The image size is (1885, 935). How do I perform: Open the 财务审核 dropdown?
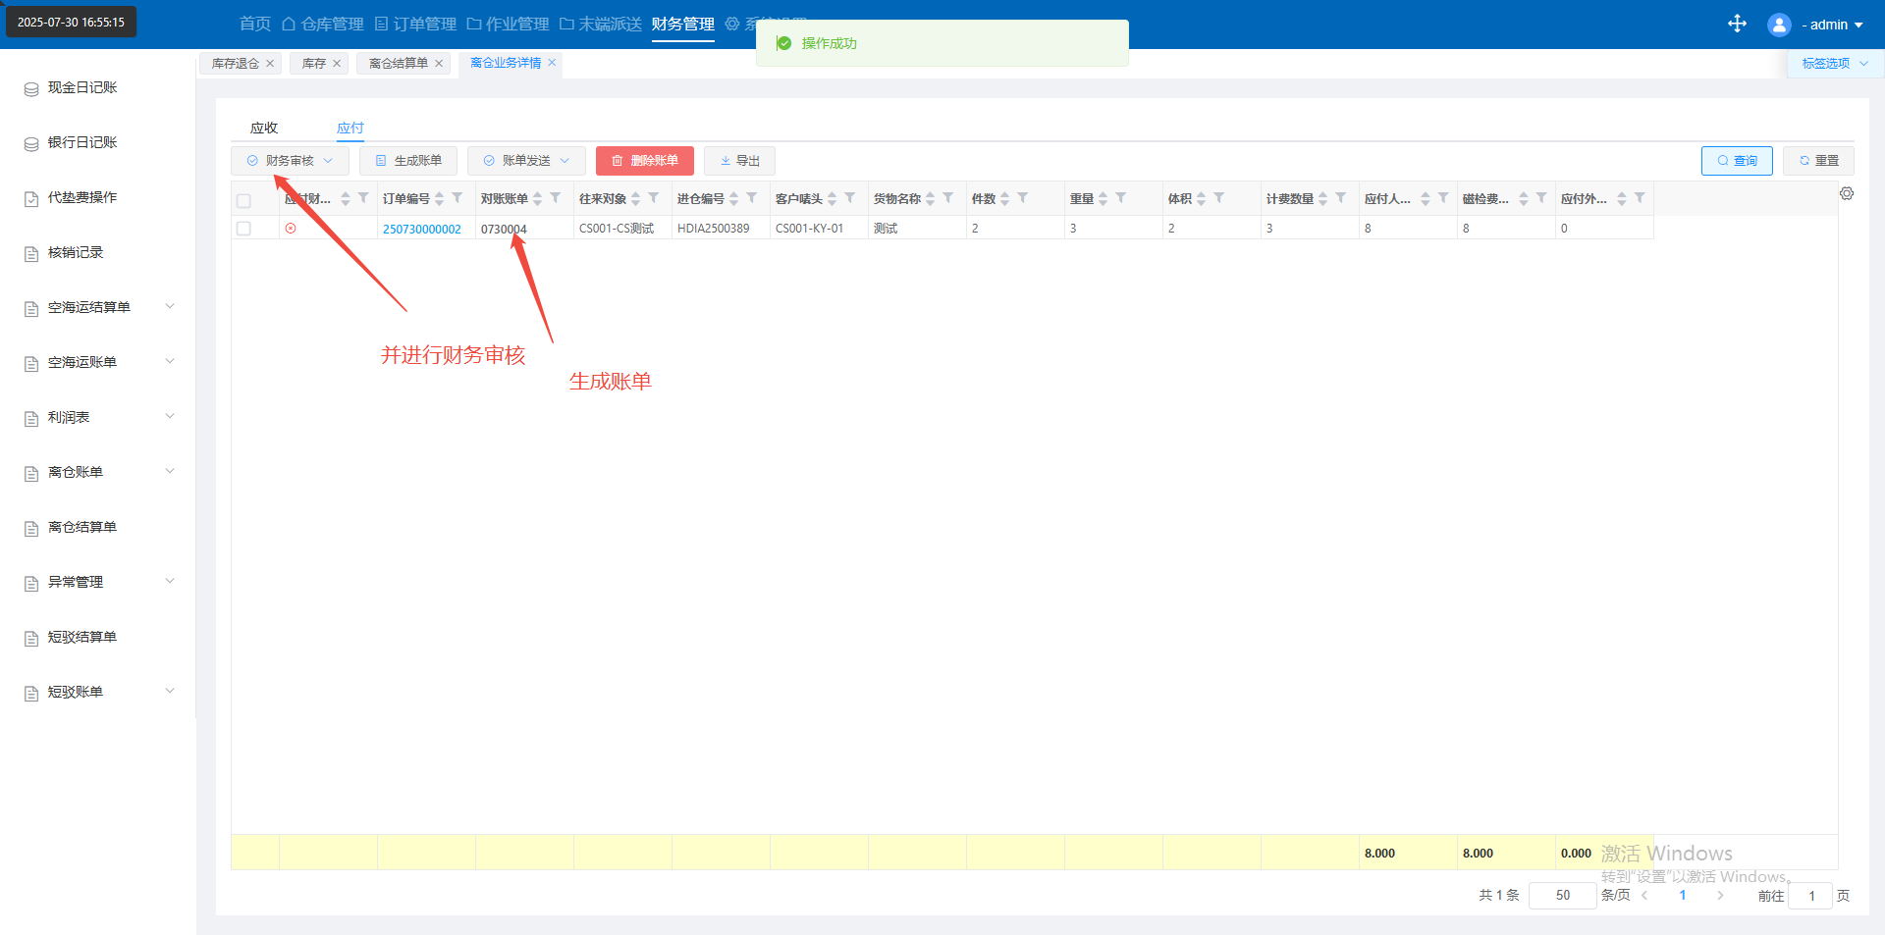[290, 161]
